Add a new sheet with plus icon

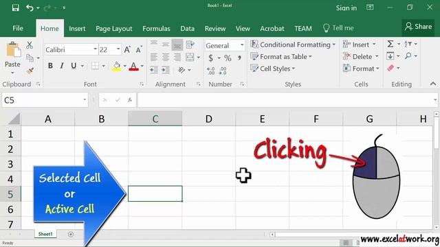point(71,234)
